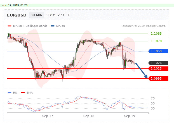The image size is (174, 124).
Task: Click the EUR/USD pair title
Action: pos(17,15)
